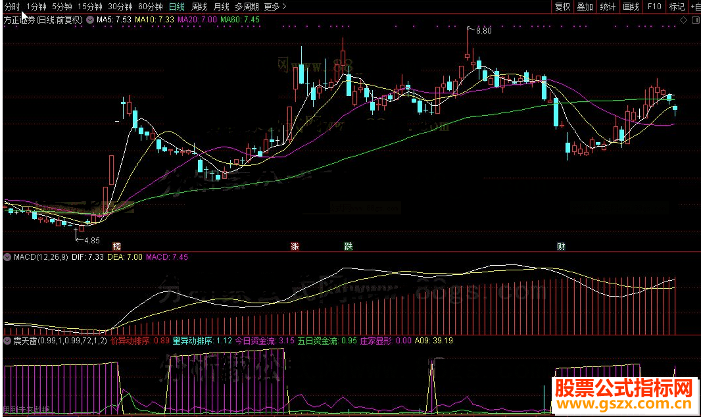Click the 榜 event marker

tap(116, 246)
